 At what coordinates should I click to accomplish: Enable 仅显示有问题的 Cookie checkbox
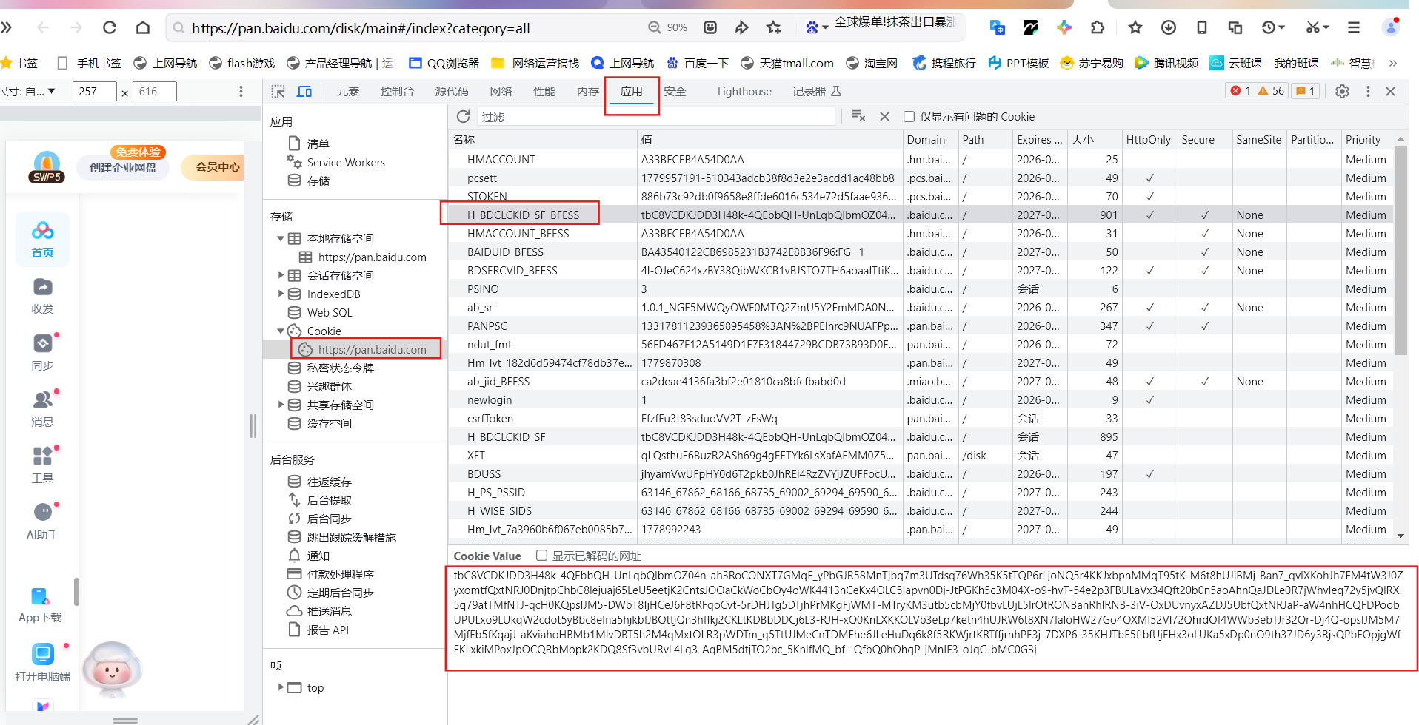[909, 116]
